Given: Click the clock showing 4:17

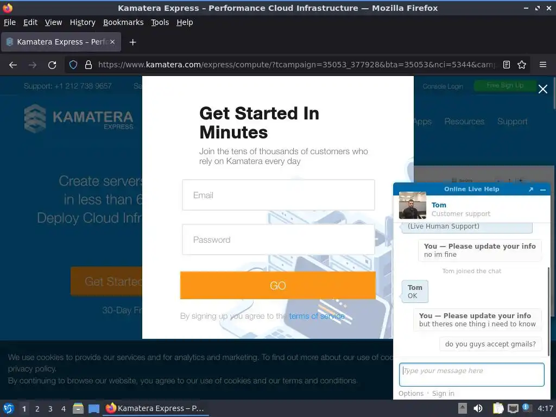Looking at the screenshot, I should (545, 408).
